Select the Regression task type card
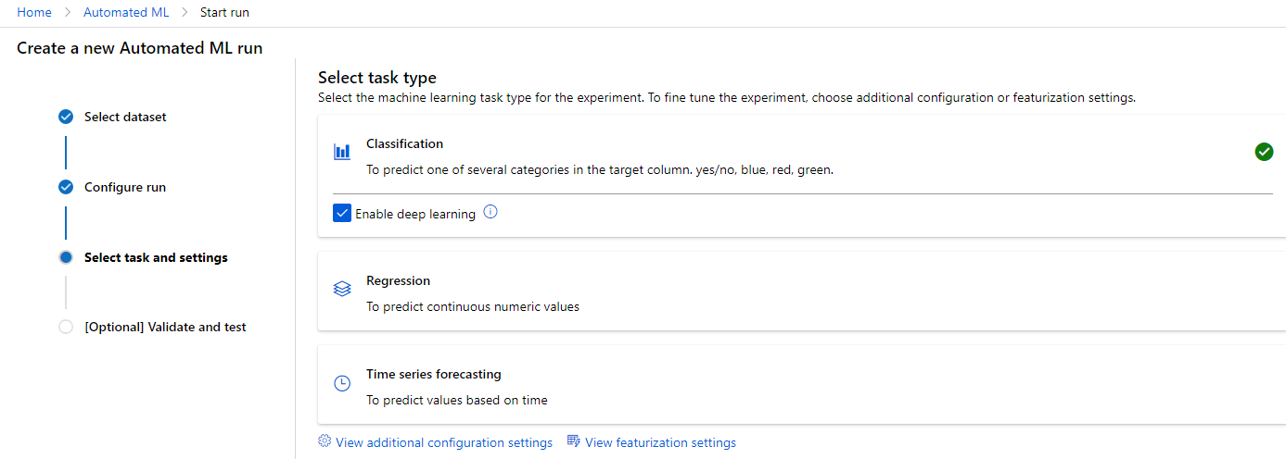This screenshot has height=459, width=1286. (802, 291)
